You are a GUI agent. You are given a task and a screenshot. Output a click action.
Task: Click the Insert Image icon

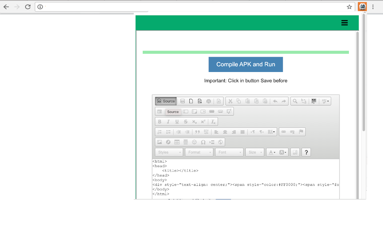pyautogui.click(x=160, y=142)
